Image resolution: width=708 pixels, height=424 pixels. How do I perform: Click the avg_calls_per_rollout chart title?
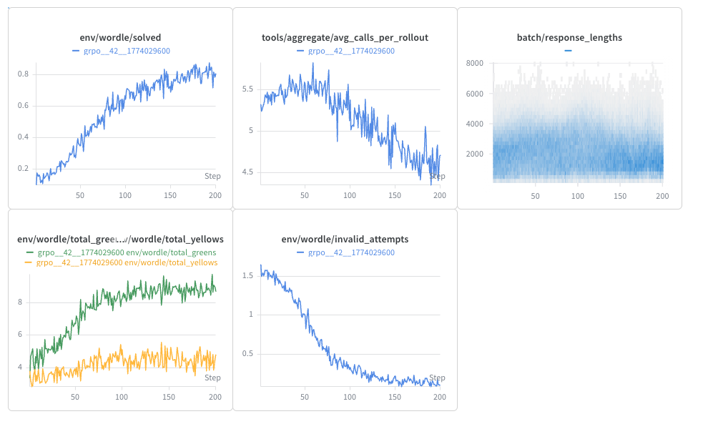pyautogui.click(x=345, y=37)
